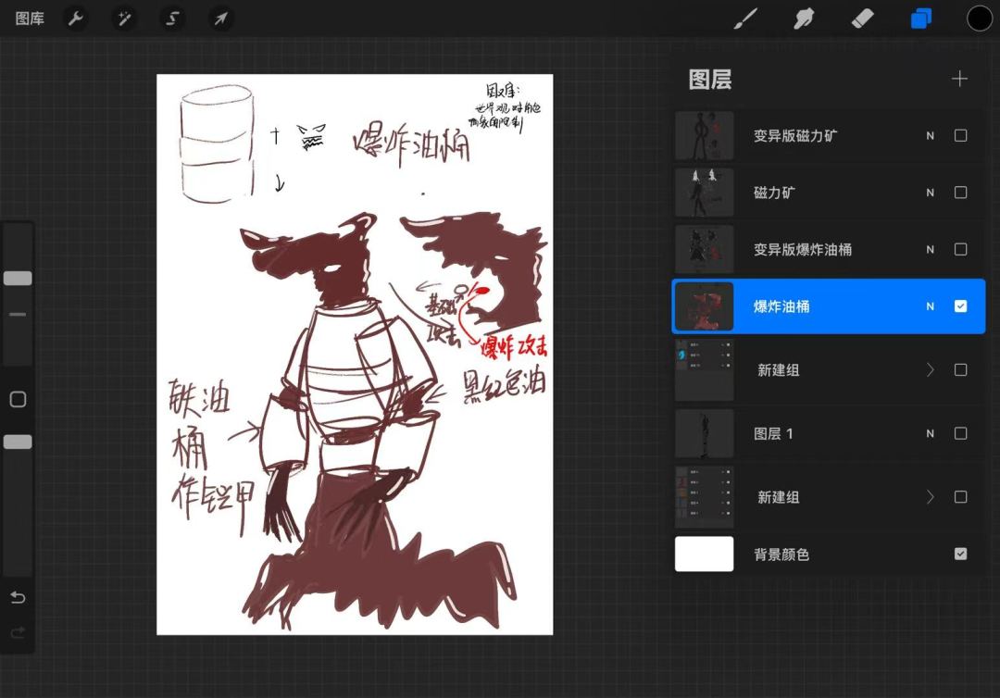Toggle the Layers panel icon
This screenshot has height=698, width=1000.
point(921,19)
